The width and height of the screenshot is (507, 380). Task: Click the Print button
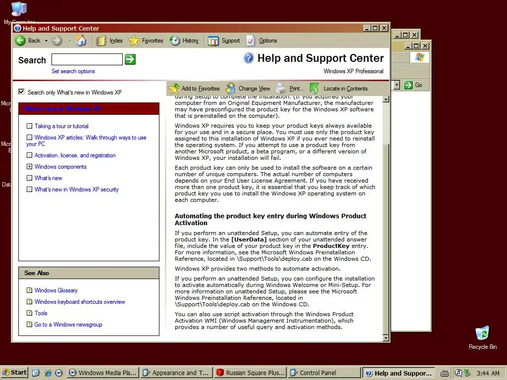pos(290,89)
